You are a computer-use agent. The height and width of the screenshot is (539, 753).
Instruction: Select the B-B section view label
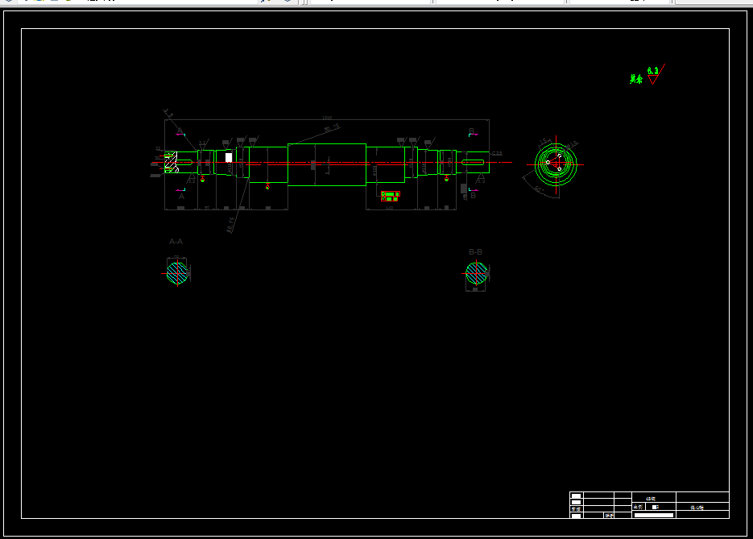point(475,251)
